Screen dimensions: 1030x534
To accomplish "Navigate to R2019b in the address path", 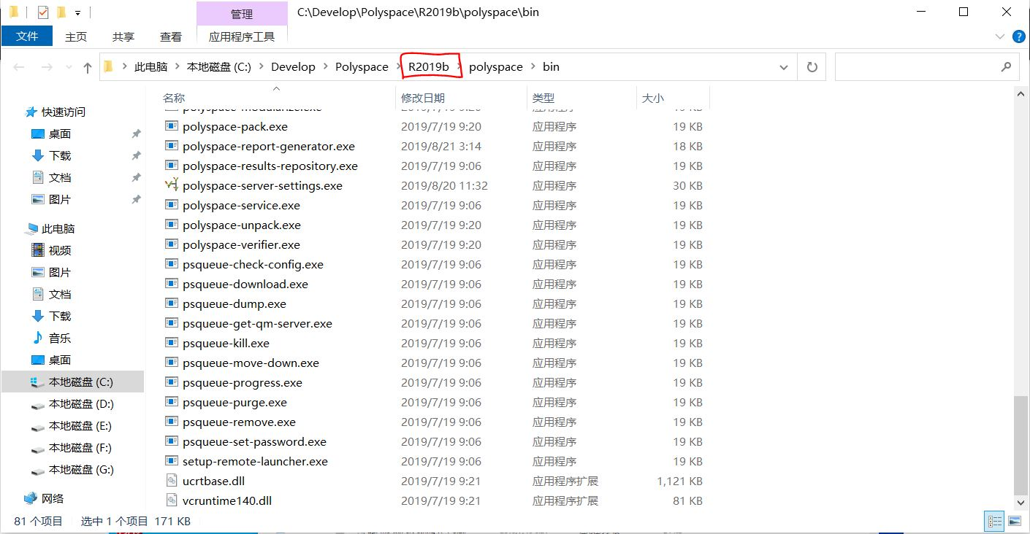I will 429,67.
